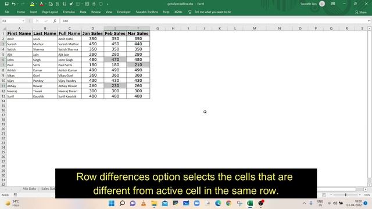372x209 pixels.
Task: Open Windows Start menu
Action: (x=112, y=203)
